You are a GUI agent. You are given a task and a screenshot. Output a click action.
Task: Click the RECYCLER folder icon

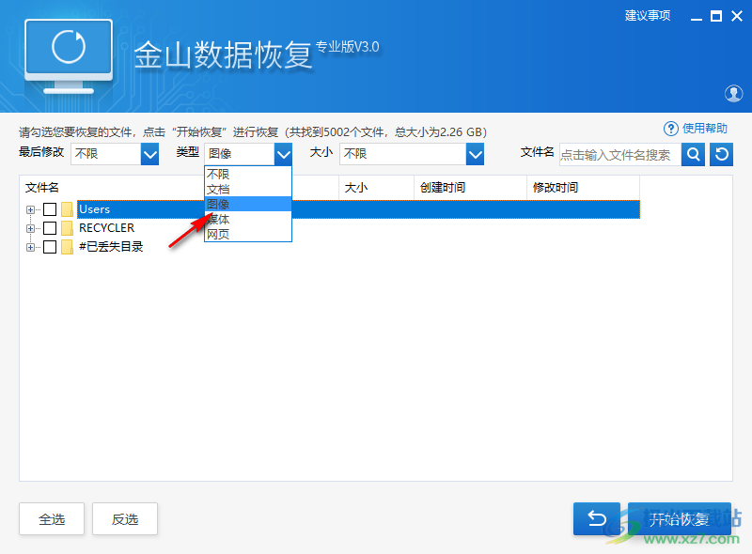click(67, 228)
